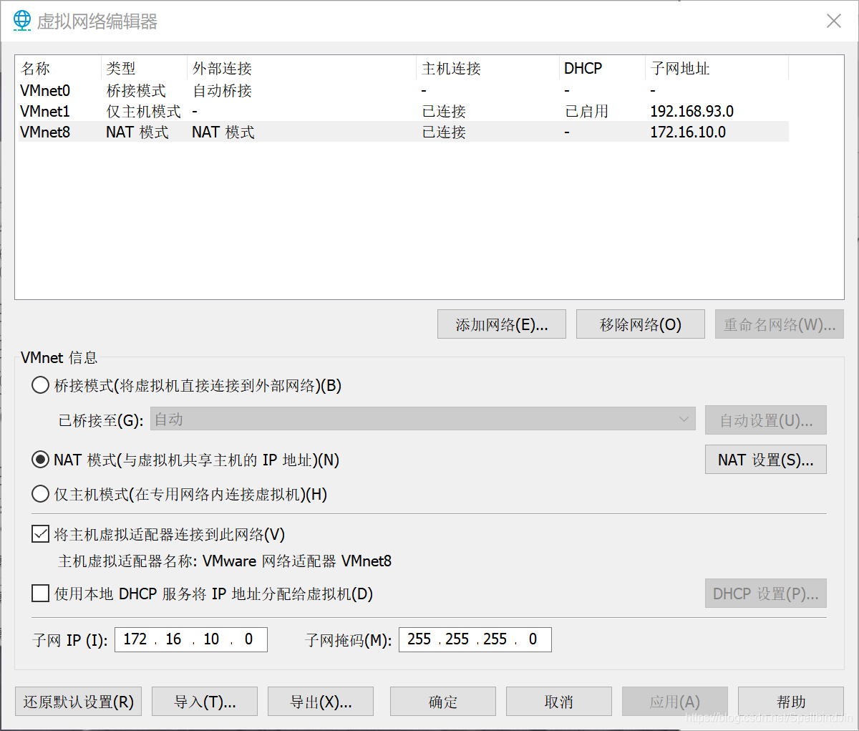859x731 pixels.
Task: Click the Virtual Network Editor globe icon
Action: point(22,21)
